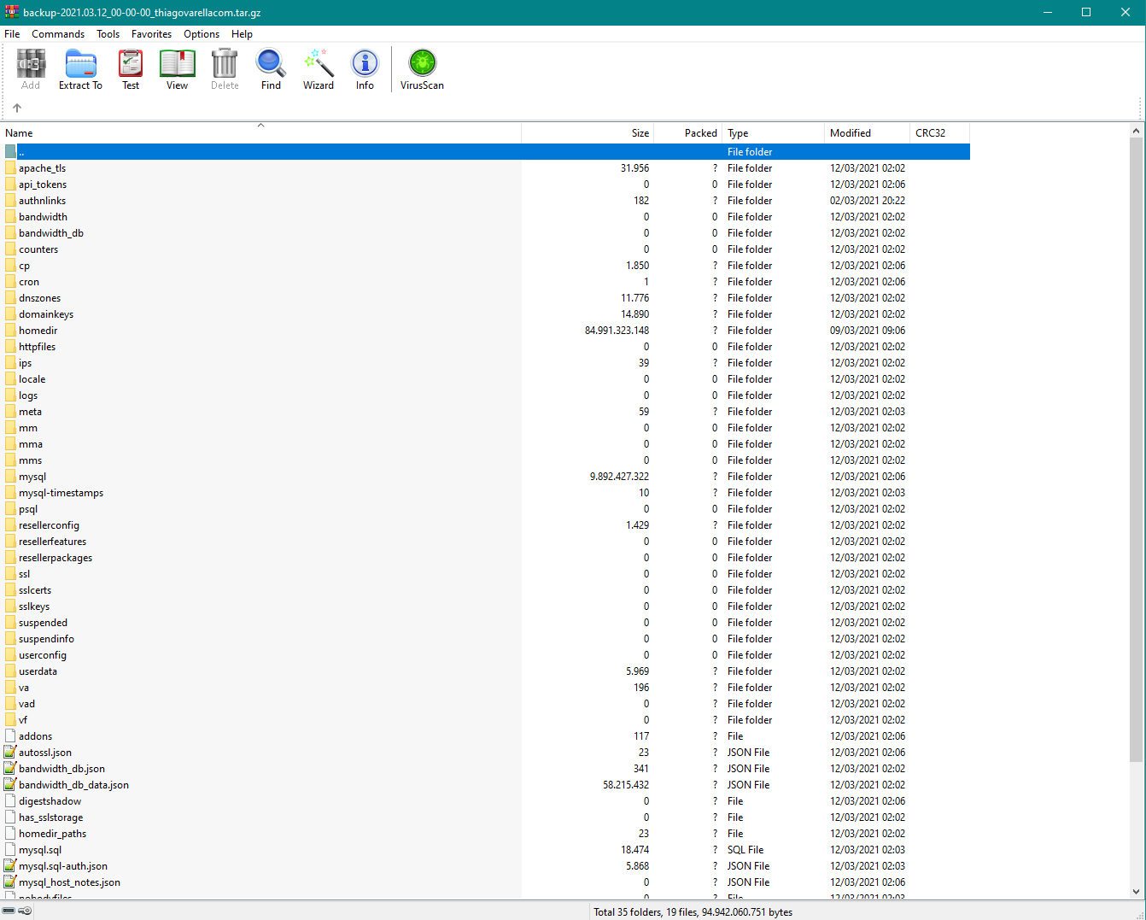Sort by Type column header
The height and width of the screenshot is (920, 1146).
tap(774, 133)
